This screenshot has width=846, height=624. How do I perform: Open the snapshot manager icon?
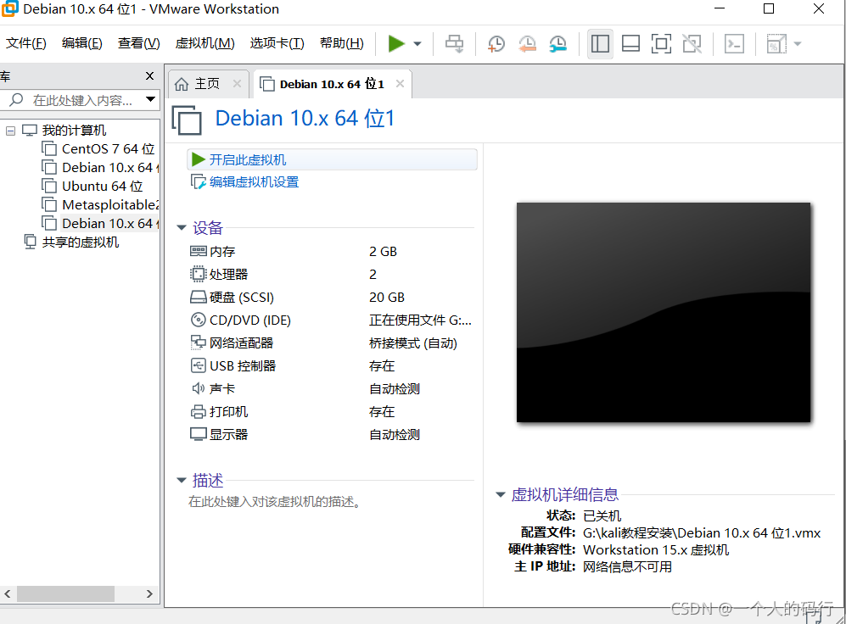coord(557,43)
